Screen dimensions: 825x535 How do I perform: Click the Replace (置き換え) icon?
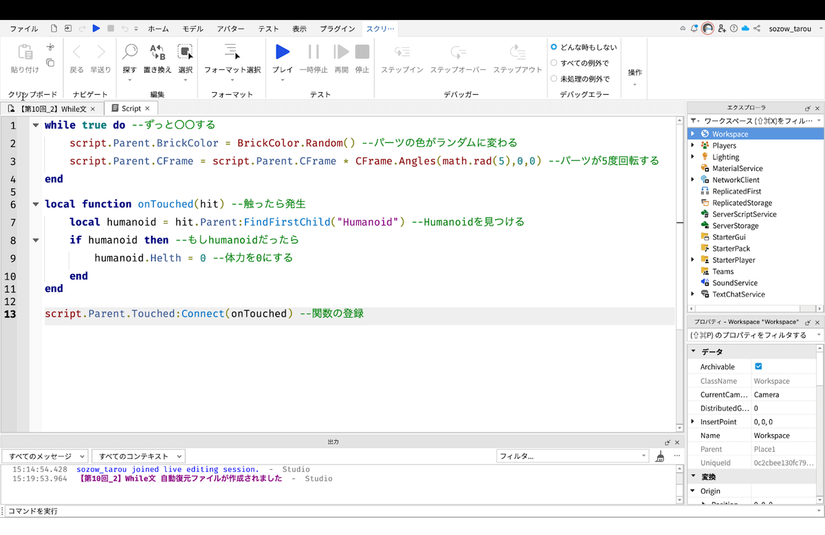(x=157, y=52)
